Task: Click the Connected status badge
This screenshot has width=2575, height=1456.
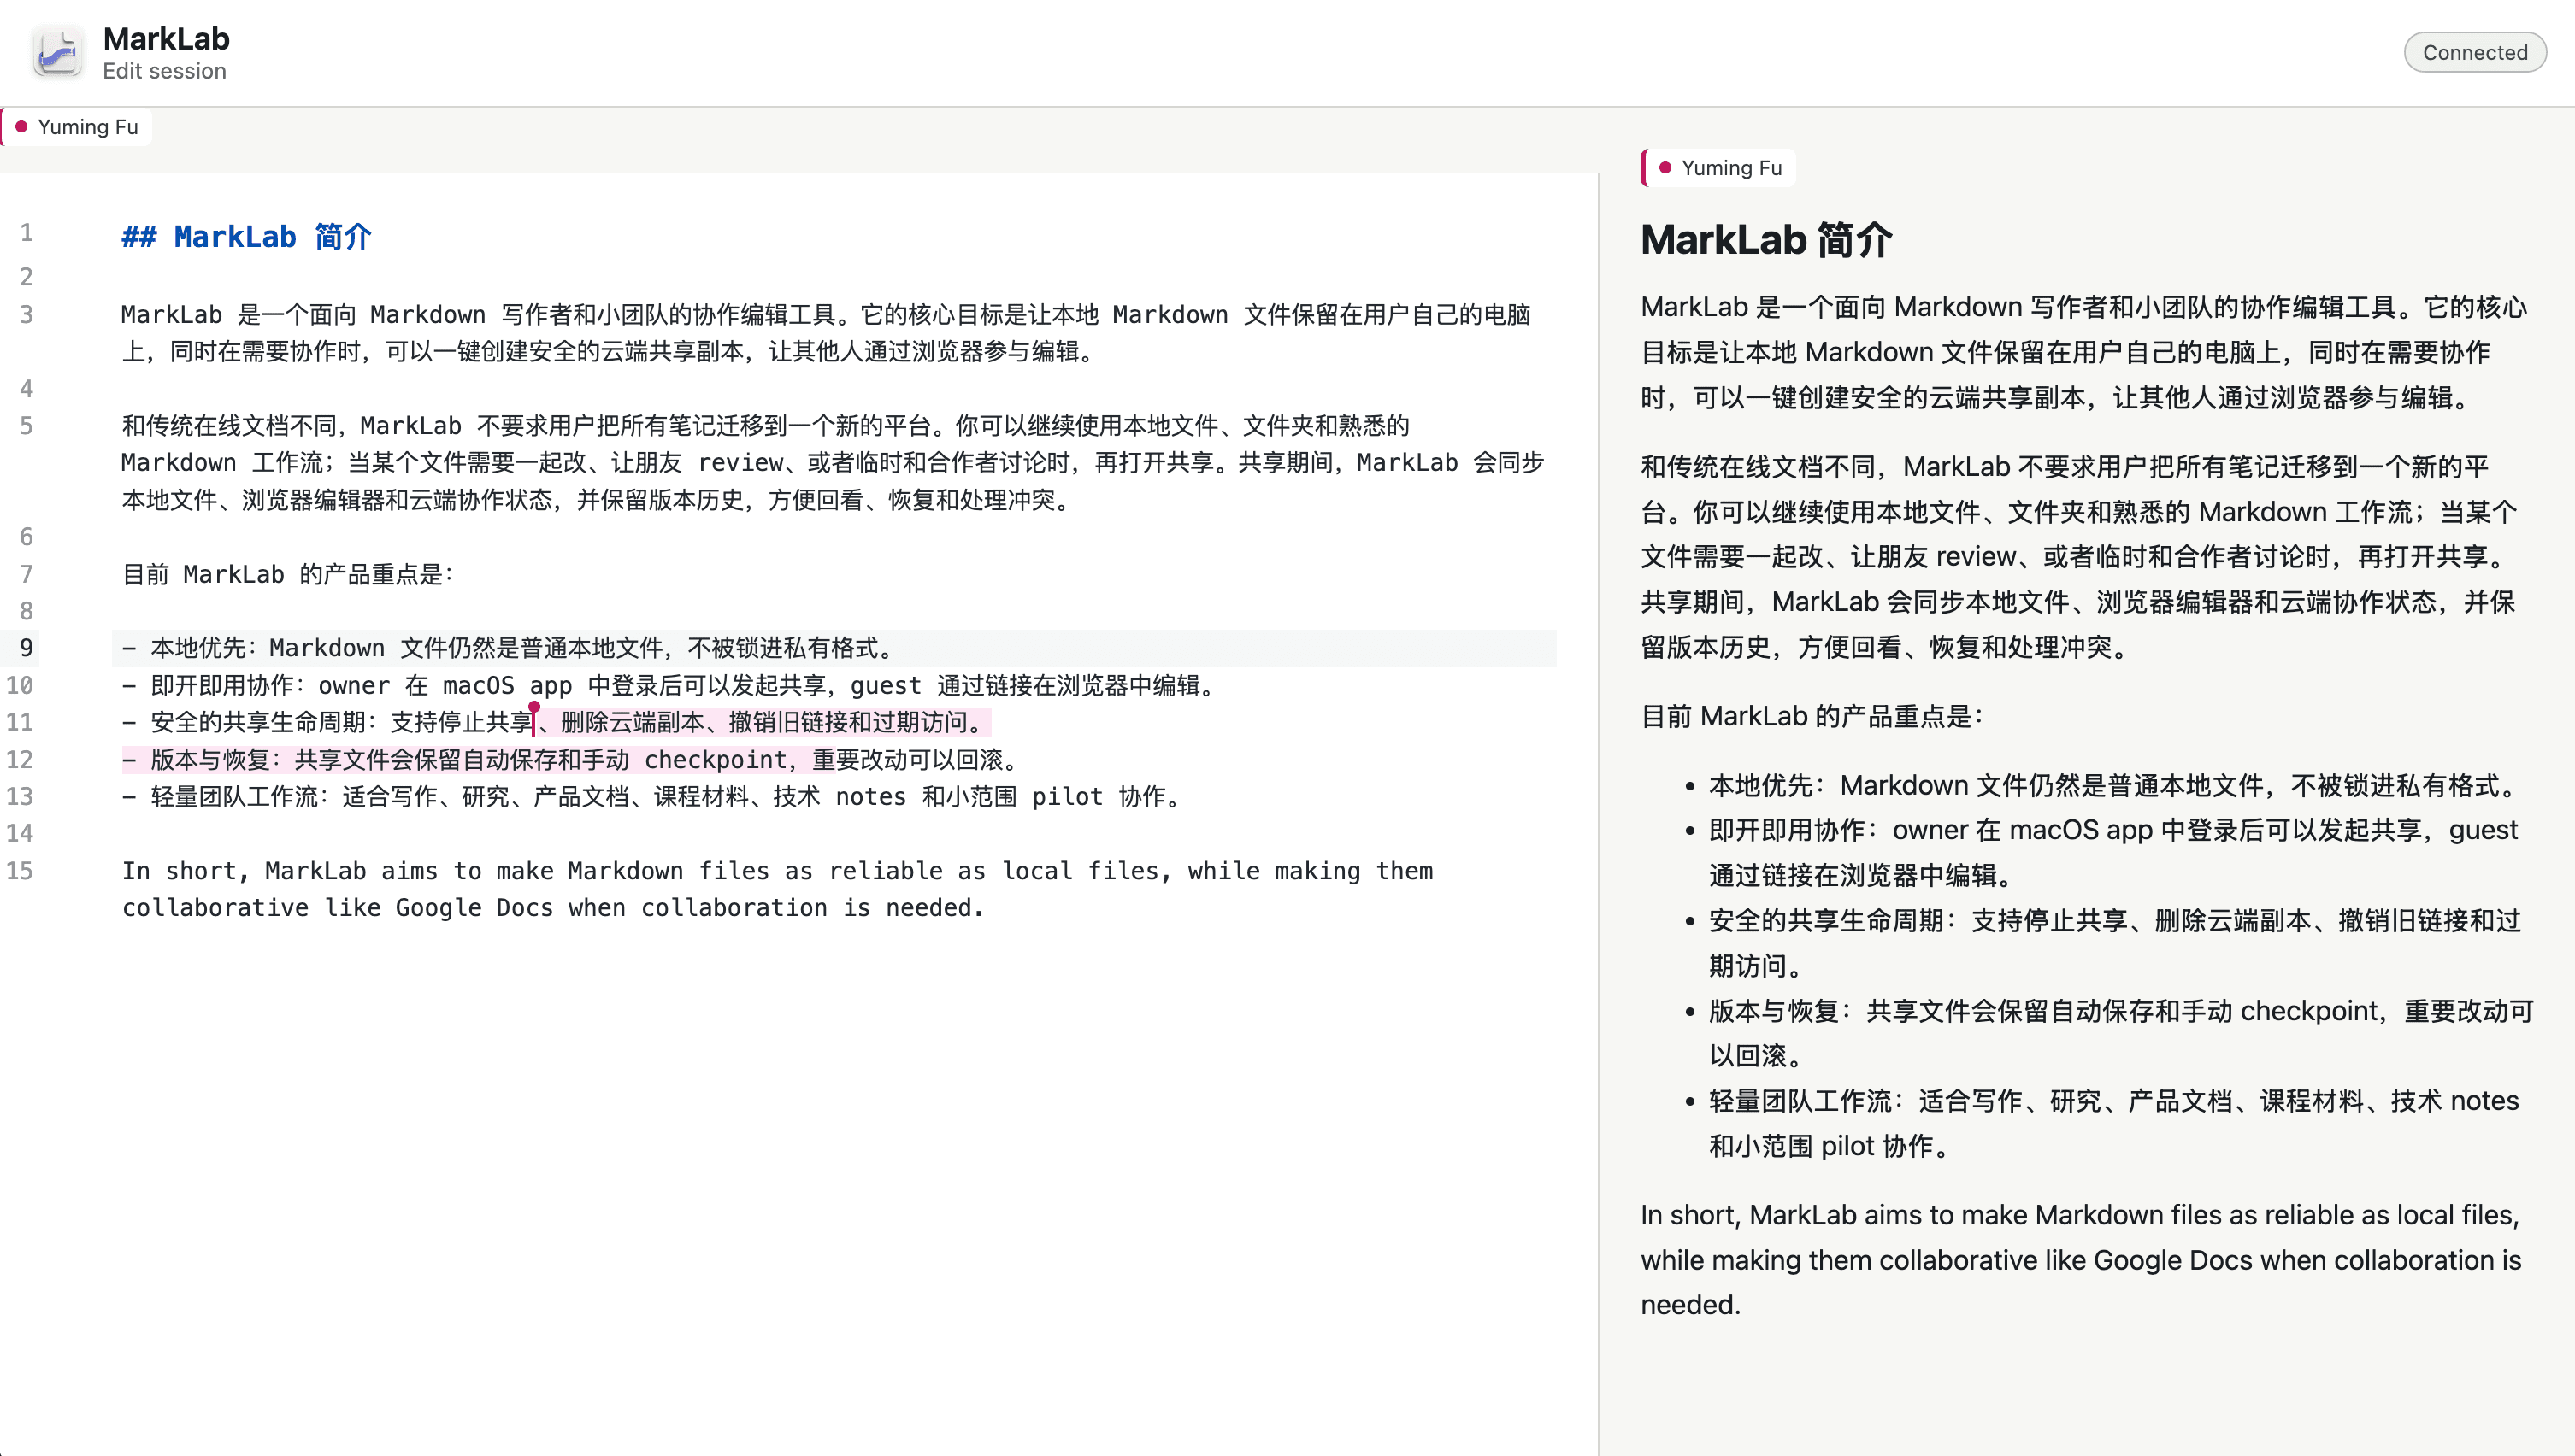Action: pyautogui.click(x=2474, y=52)
